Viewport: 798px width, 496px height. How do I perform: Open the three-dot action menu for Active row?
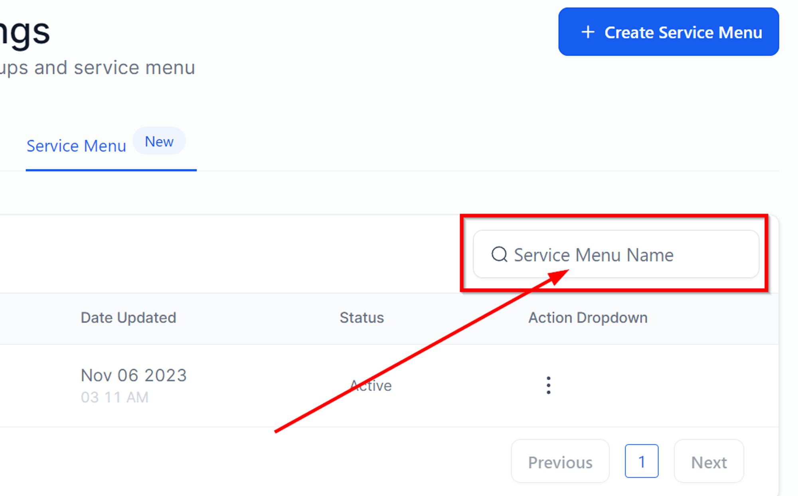coord(549,385)
